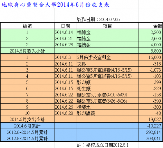Select the 2014.6月累計 label cell
Viewport: 163px width, 148px height.
tap(27, 126)
